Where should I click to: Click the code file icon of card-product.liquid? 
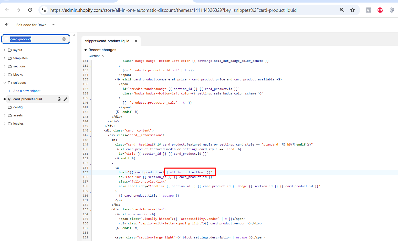point(10,99)
